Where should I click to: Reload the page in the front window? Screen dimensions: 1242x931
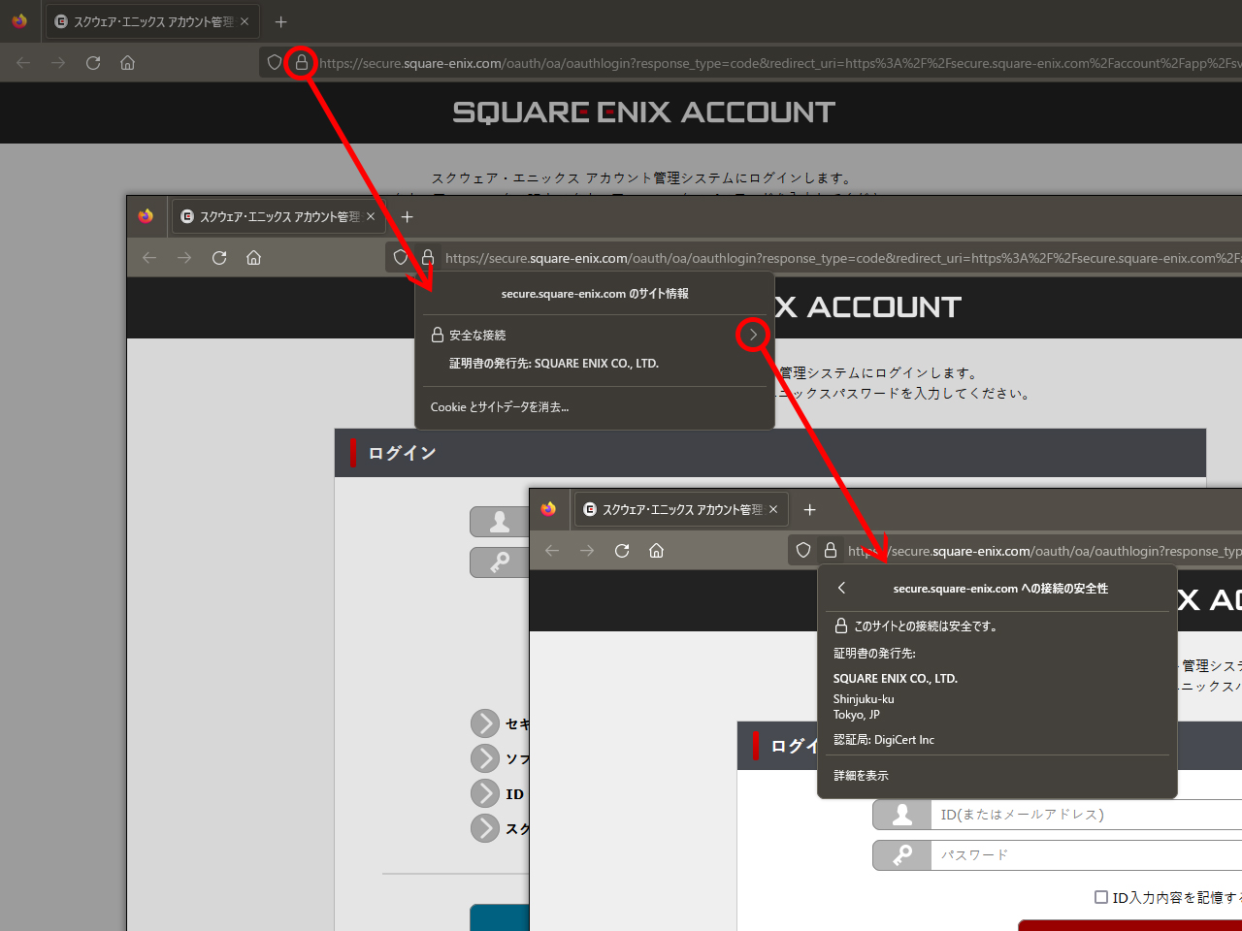pyautogui.click(x=622, y=551)
